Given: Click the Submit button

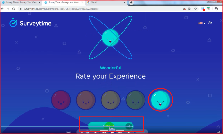Looking at the screenshot, I should (x=111, y=126).
